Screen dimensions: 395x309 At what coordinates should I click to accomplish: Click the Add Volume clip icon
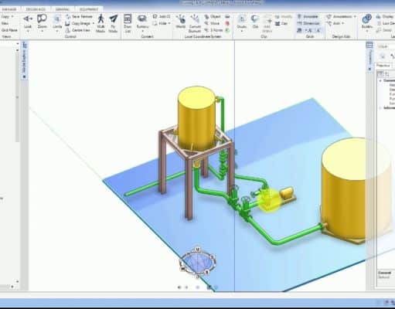tap(267, 20)
